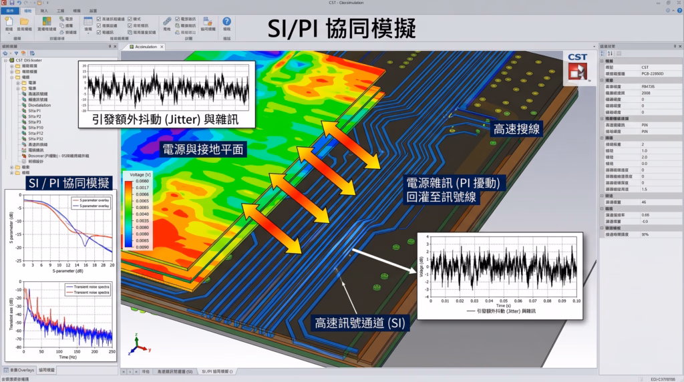
Task: Click the new document icon in the ribbon
Action: (x=9, y=22)
